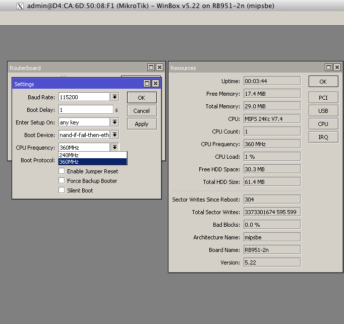Maximize the Settings dialog
The height and width of the screenshot is (324, 344).
(x=147, y=84)
